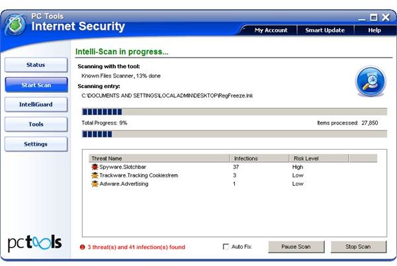Click the '3 threat(s) and 41 infection(s) found' text

(136, 247)
